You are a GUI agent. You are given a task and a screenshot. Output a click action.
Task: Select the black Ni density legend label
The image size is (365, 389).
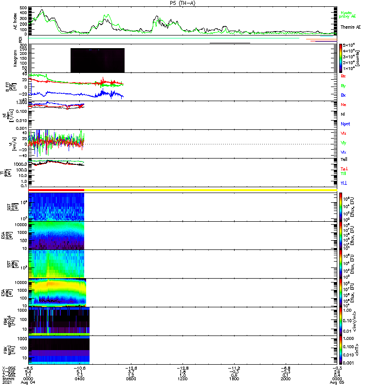[343, 114]
